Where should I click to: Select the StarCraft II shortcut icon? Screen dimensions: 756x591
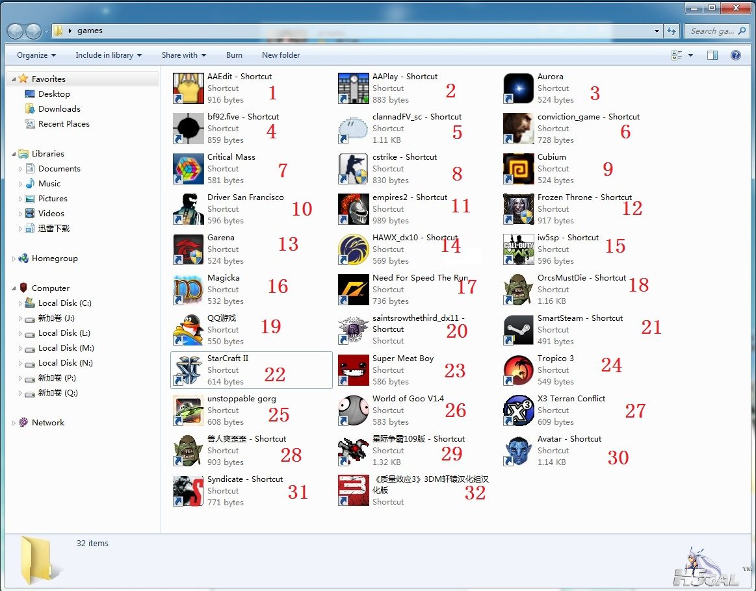click(x=188, y=370)
